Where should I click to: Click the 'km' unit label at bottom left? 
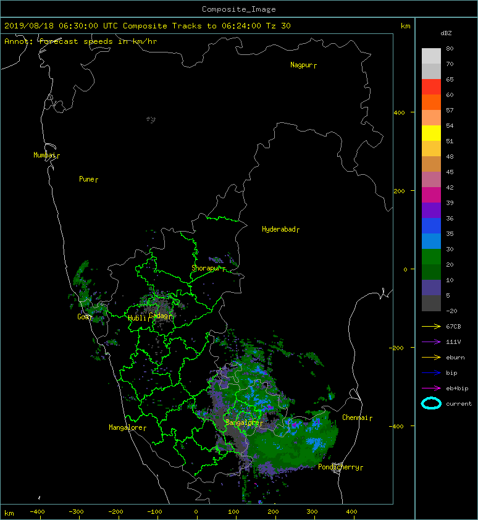coord(9,513)
